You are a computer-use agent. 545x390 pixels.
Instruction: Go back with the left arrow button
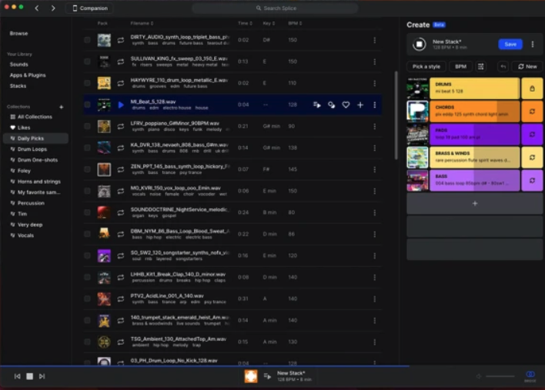[37, 8]
